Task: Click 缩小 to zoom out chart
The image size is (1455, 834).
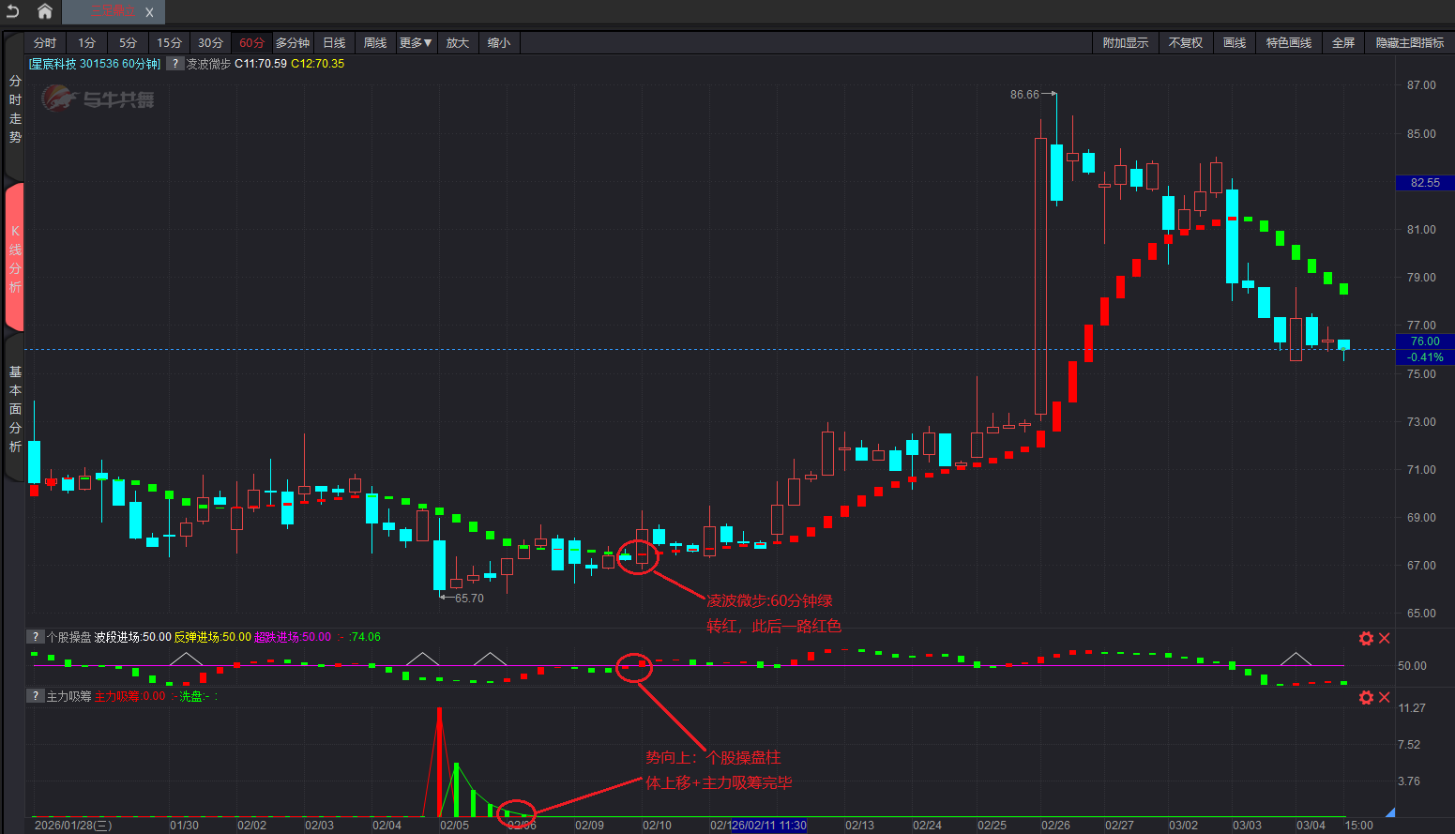Action: tap(499, 43)
